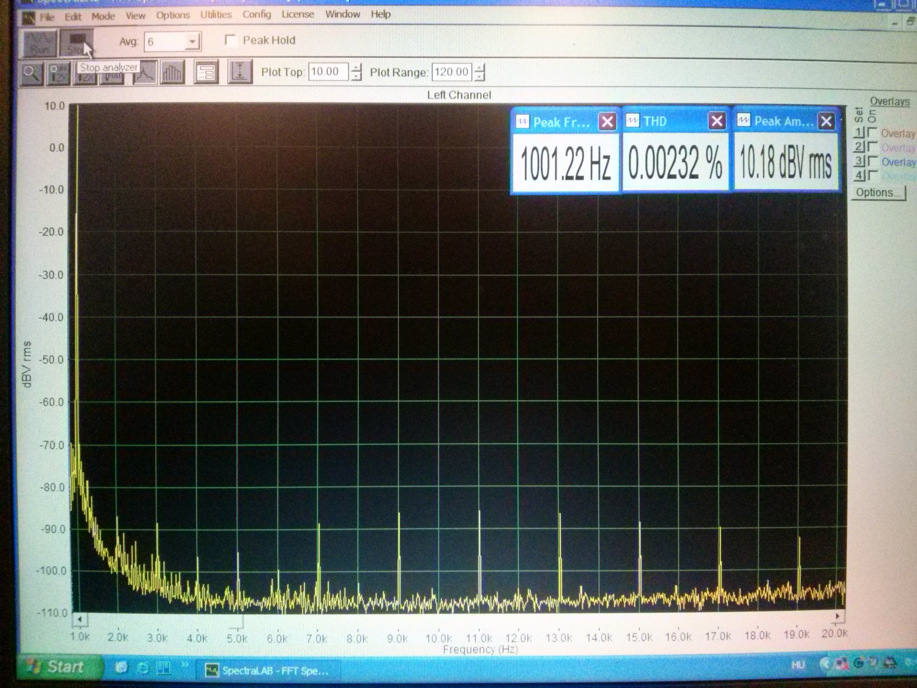Increase Plot Top using up spinner
917x688 pixels.
coord(356,68)
